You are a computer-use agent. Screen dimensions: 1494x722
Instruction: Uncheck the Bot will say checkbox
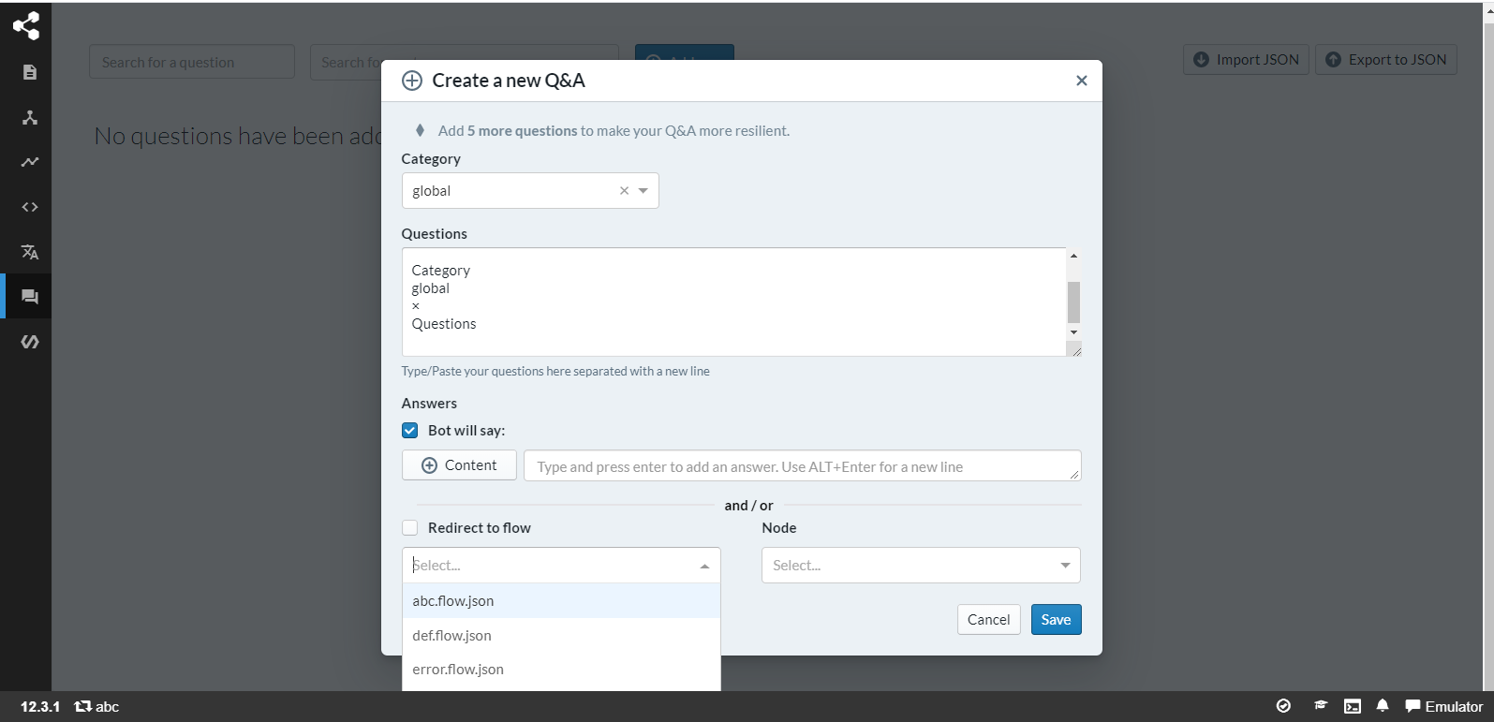(409, 430)
